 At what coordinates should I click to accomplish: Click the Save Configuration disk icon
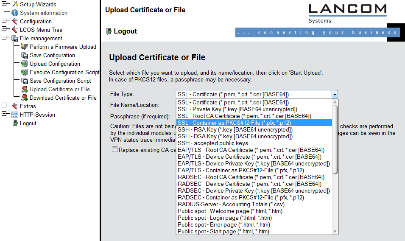click(x=24, y=55)
